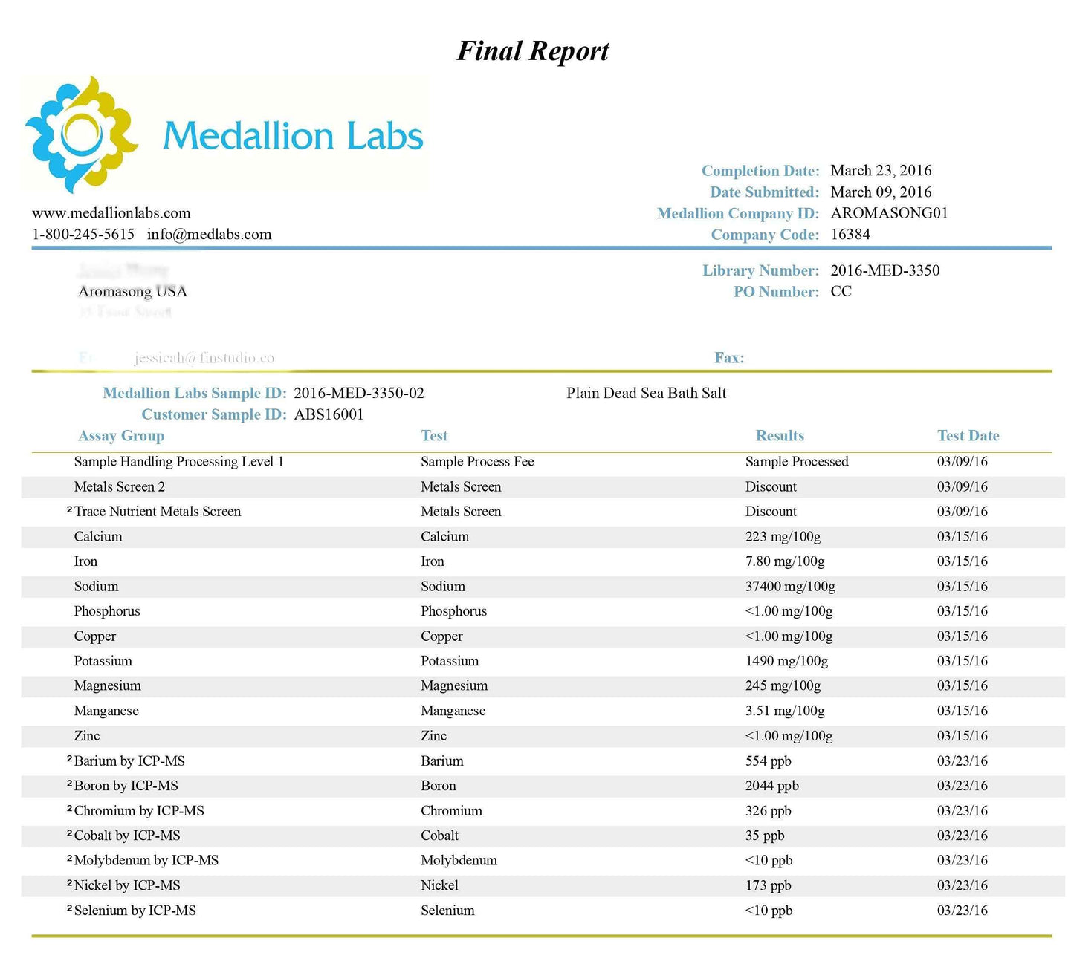The width and height of the screenshot is (1074, 964).
Task: Click the Library Number 2016-MED-3350
Action: coord(884,270)
